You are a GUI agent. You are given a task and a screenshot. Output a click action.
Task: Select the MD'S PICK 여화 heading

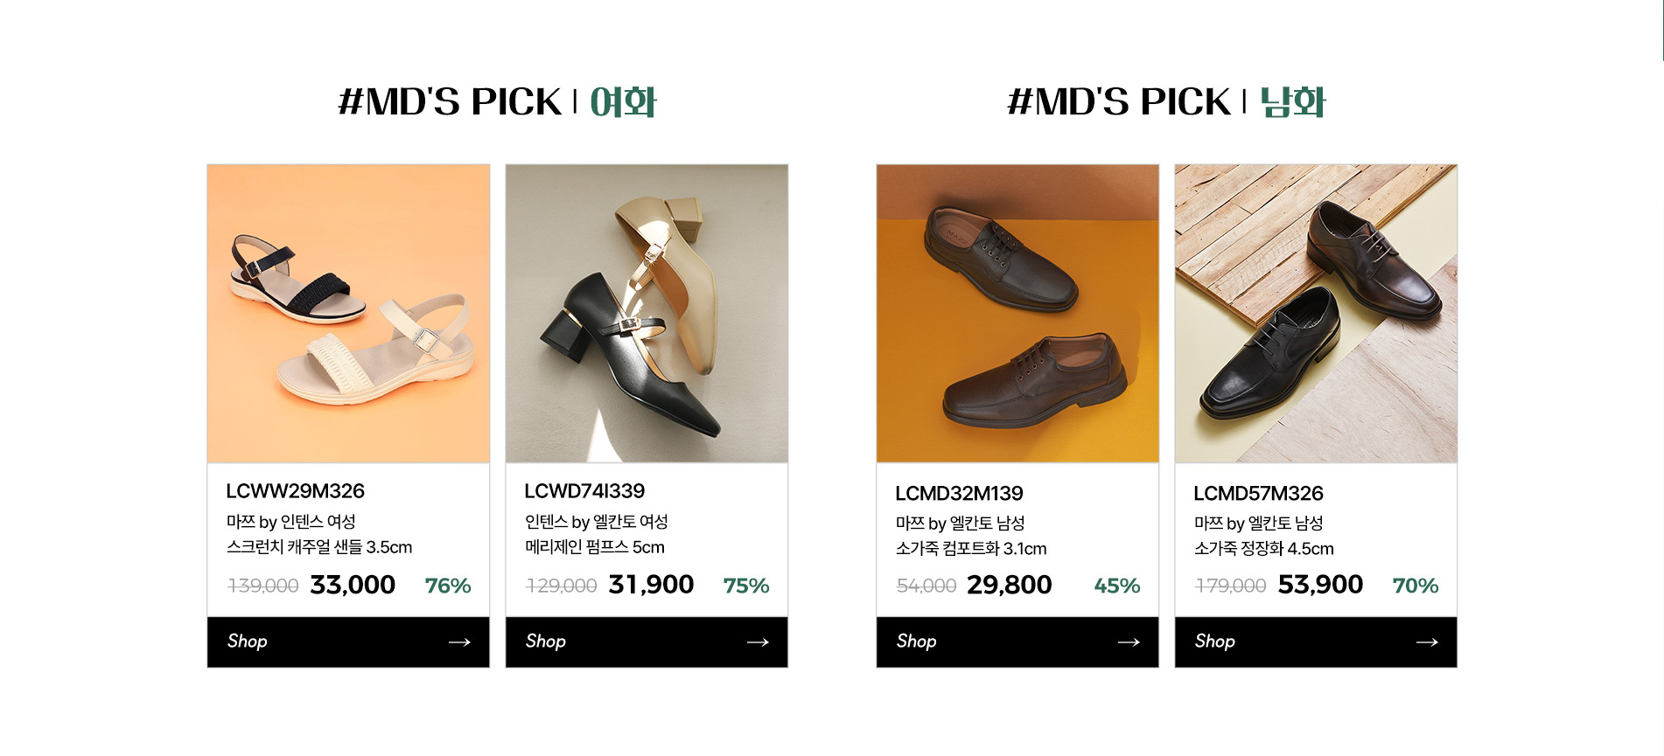pos(497,102)
